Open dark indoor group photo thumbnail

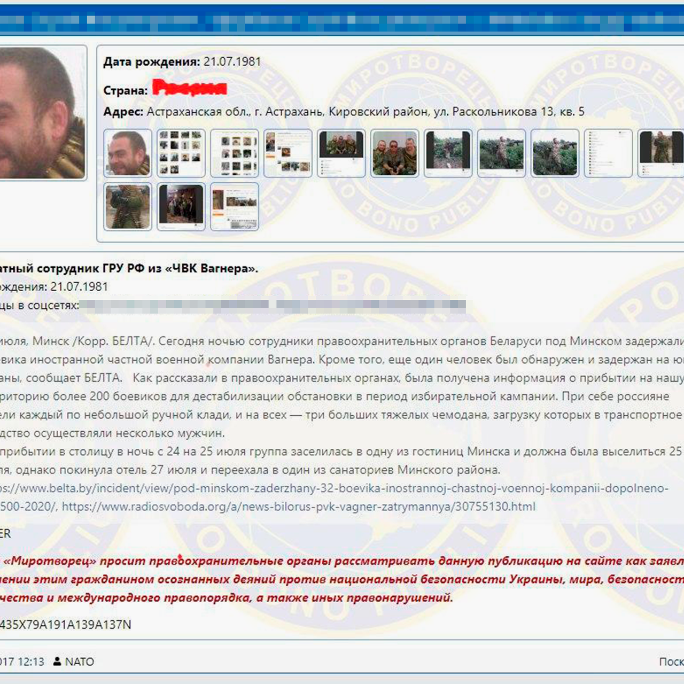181,206
